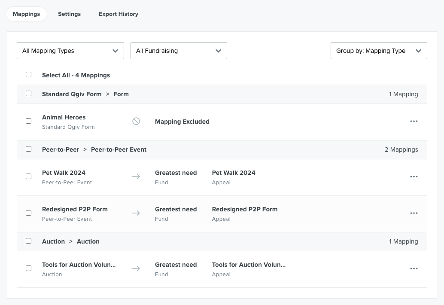The width and height of the screenshot is (444, 305).
Task: Click the Pet Walk 2024 appeal name
Action: click(234, 173)
